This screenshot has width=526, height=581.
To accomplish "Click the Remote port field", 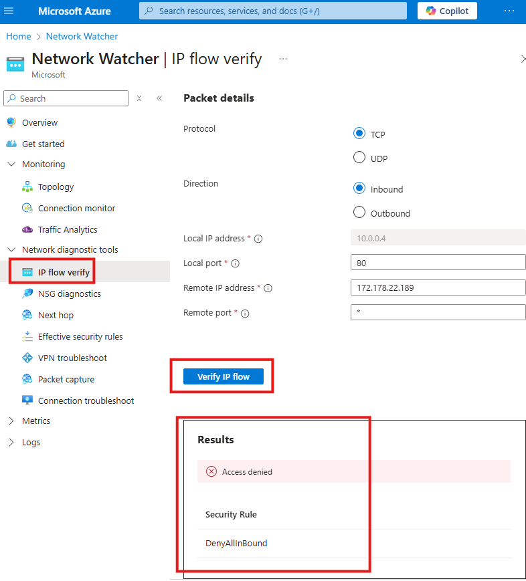I will click(x=438, y=312).
